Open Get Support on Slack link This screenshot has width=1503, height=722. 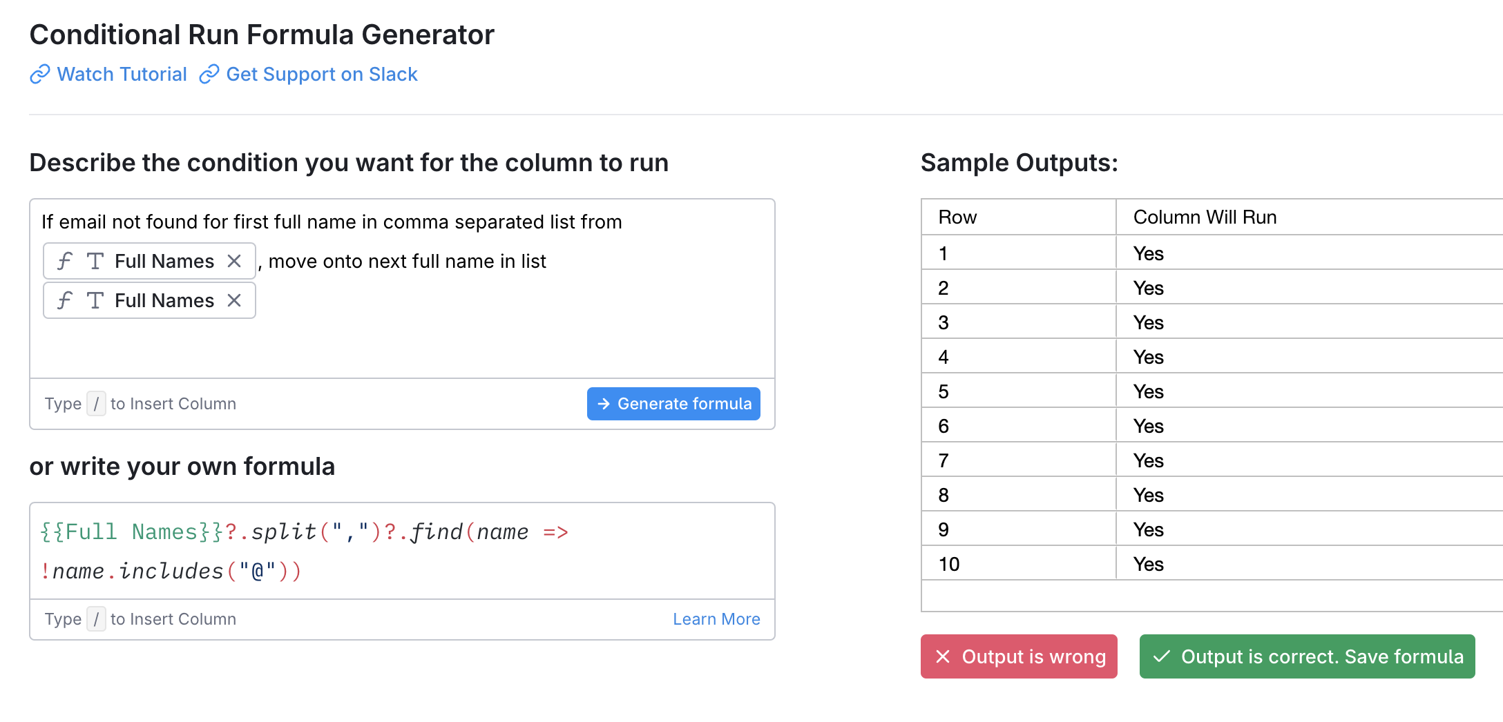[322, 74]
